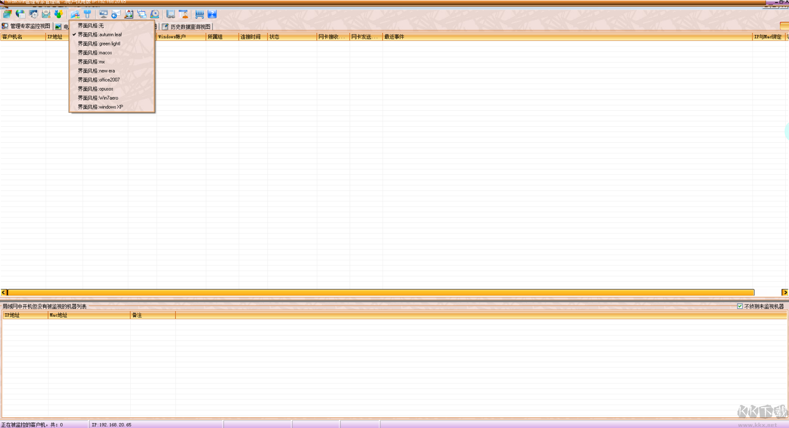Click the right arrow of the horizontal scrollbar
789x428 pixels.
pos(785,292)
